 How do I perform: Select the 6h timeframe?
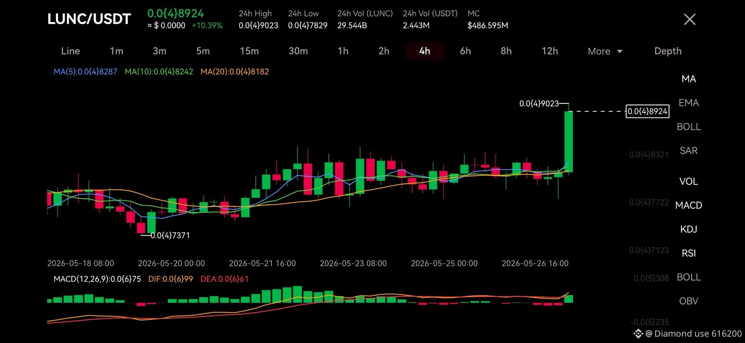tap(465, 51)
